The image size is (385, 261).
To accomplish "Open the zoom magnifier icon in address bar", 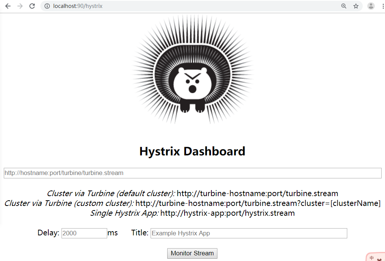I will point(344,6).
